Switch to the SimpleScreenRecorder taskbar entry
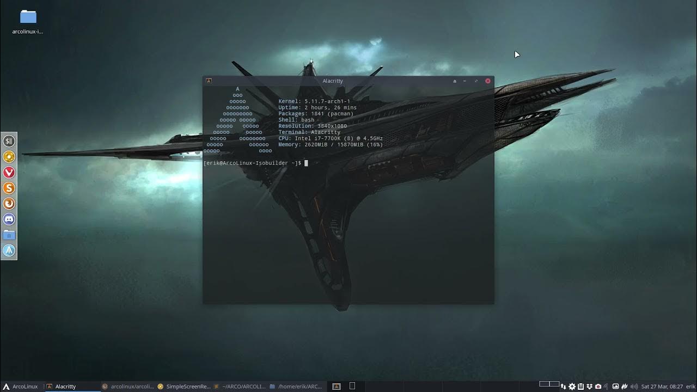The image size is (697, 392). pyautogui.click(x=184, y=387)
